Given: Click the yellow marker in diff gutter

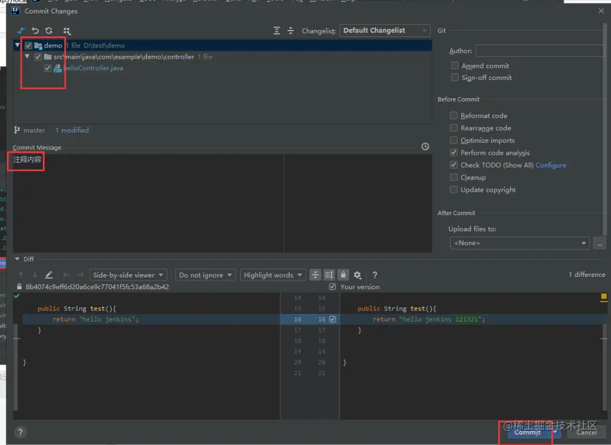Looking at the screenshot, I should [603, 297].
